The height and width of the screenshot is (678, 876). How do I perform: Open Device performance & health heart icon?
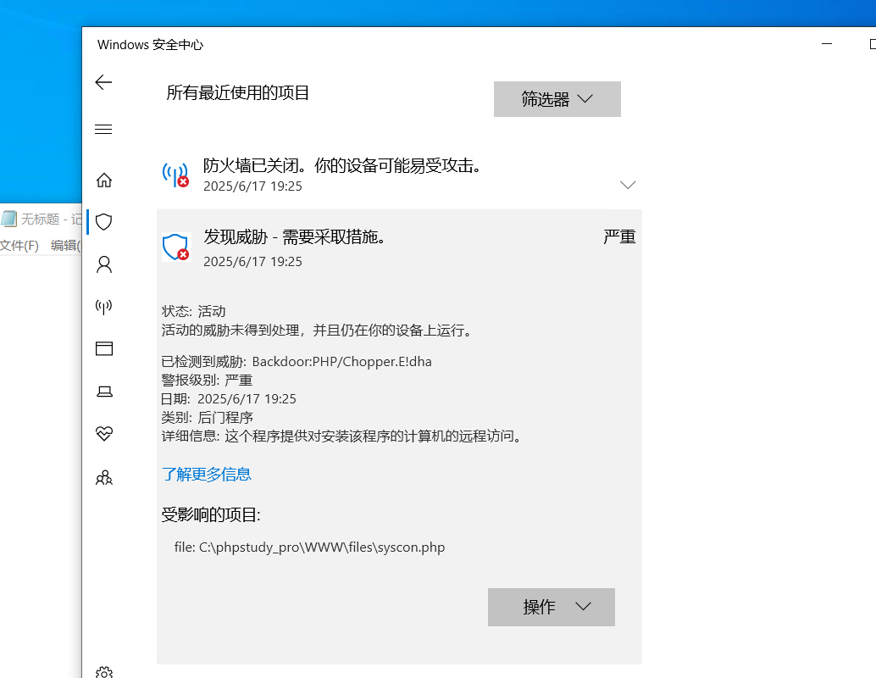[x=104, y=433]
